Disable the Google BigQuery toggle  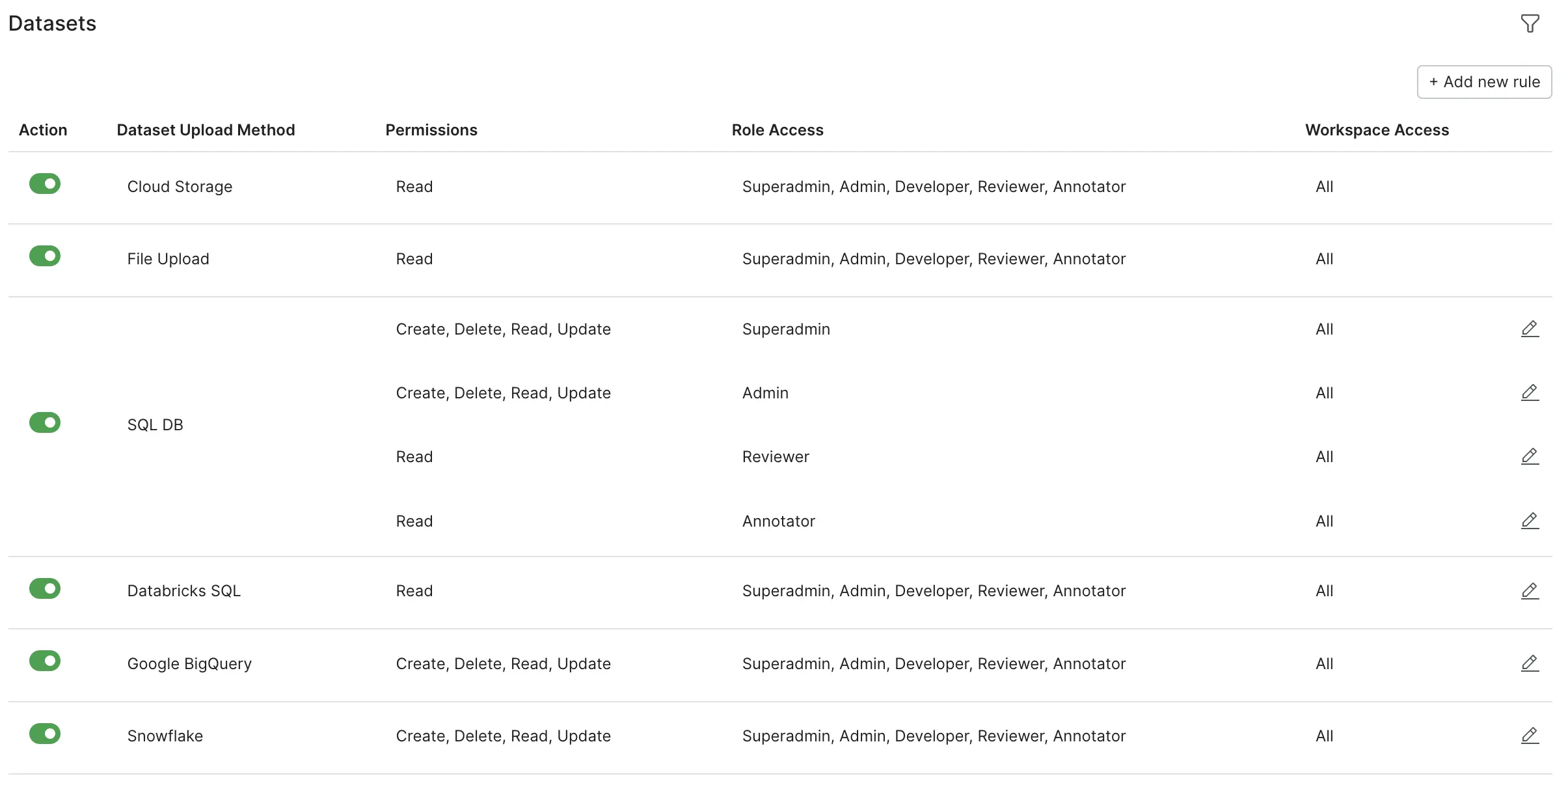(x=45, y=661)
